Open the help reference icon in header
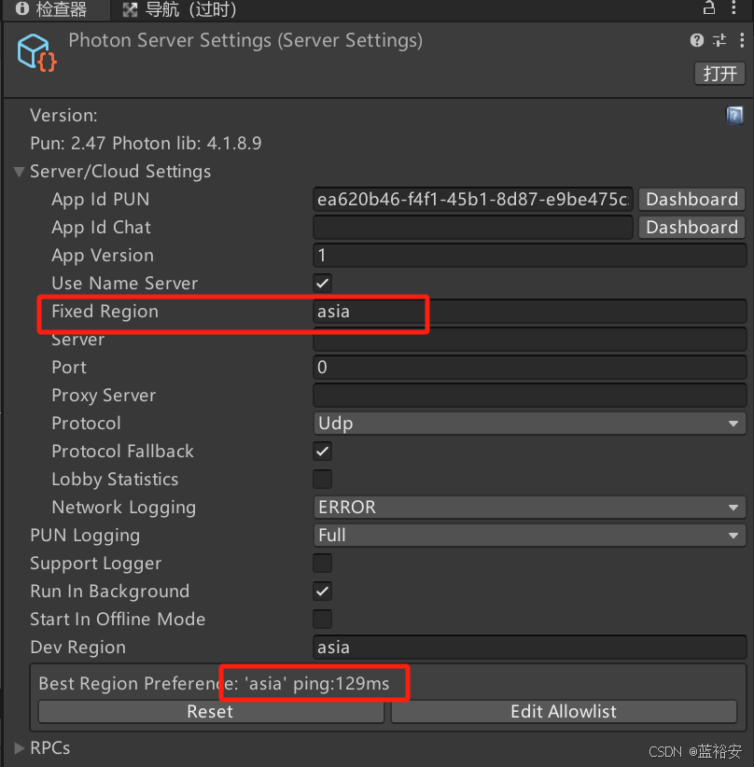Screen dimensions: 754x767 coord(697,40)
